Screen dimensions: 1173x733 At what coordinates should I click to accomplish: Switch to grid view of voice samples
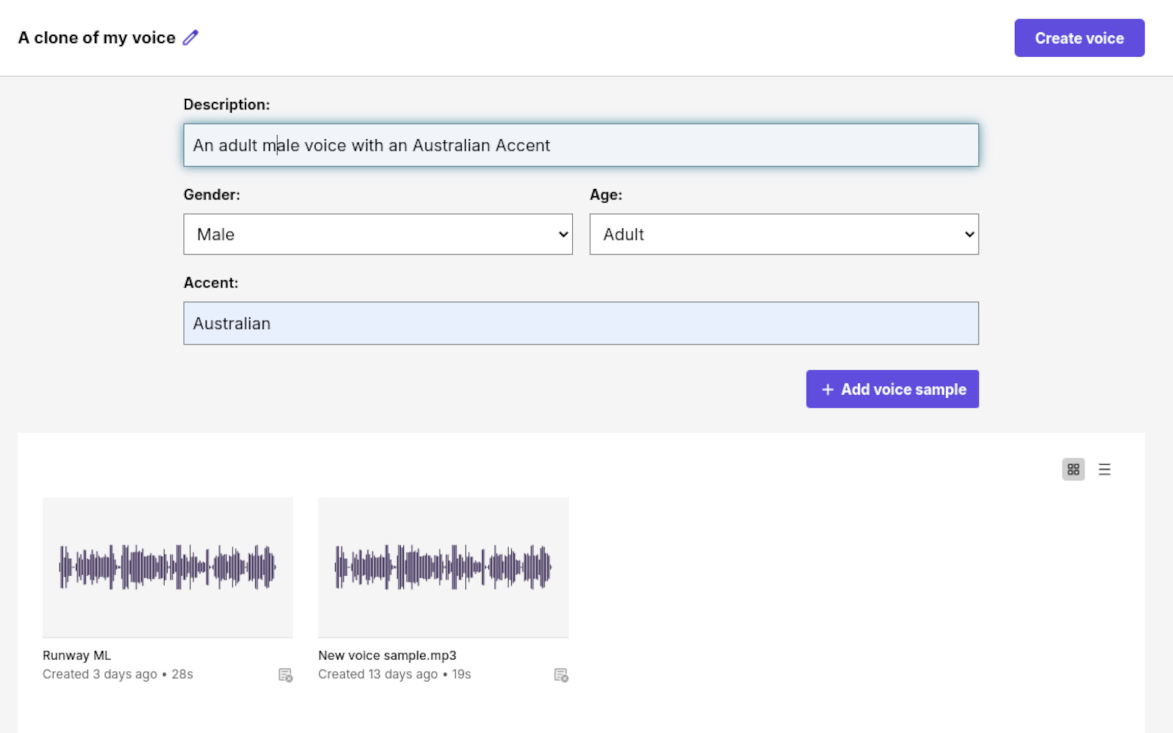[x=1074, y=469]
